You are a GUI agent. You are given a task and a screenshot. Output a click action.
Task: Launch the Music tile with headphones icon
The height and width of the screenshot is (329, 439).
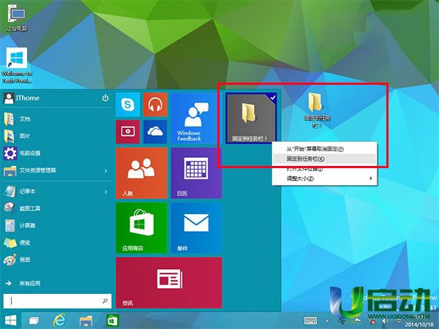tap(155, 105)
